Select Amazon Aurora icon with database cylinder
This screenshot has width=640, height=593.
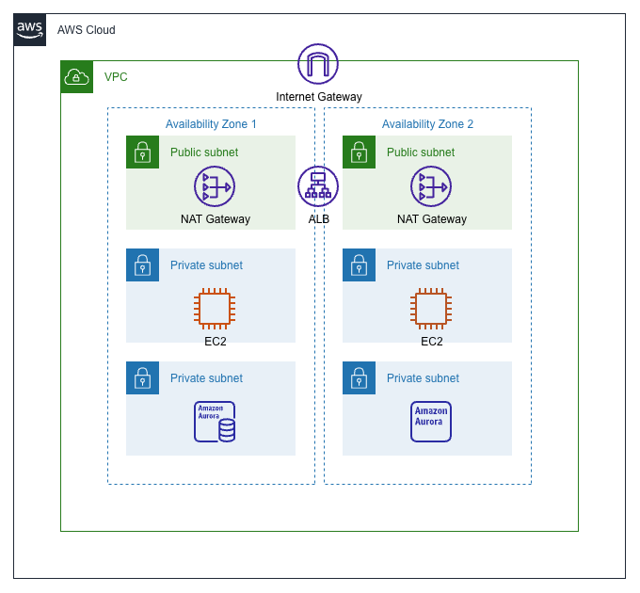(215, 422)
